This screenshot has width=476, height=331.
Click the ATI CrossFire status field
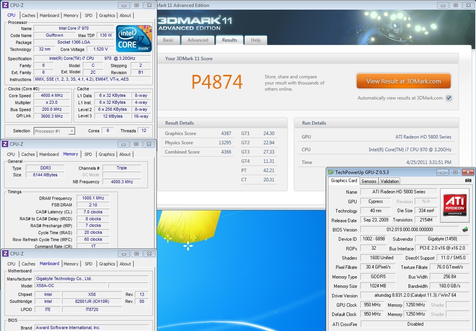[415, 324]
